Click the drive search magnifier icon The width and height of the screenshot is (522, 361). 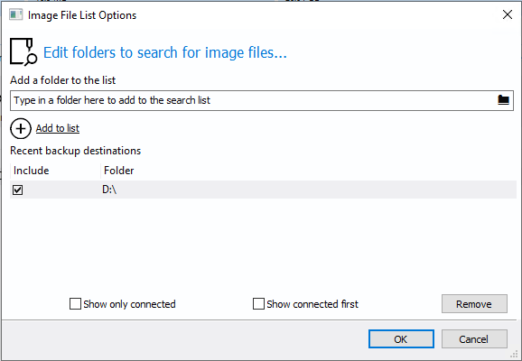(23, 52)
